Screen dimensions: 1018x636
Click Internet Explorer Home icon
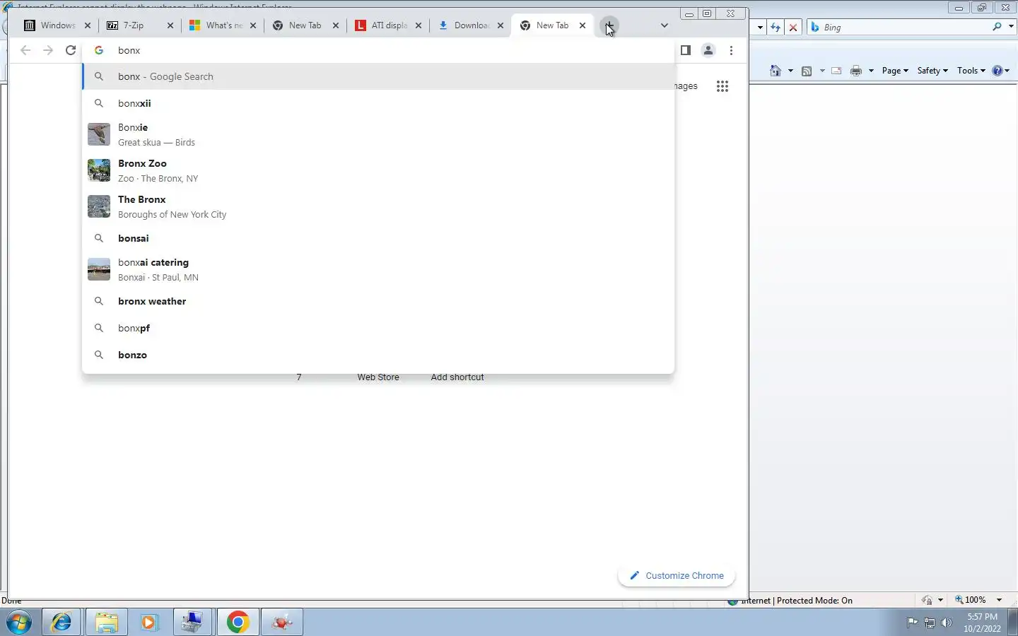coord(776,71)
